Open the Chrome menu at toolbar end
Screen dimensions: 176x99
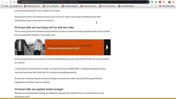click(173, 2)
